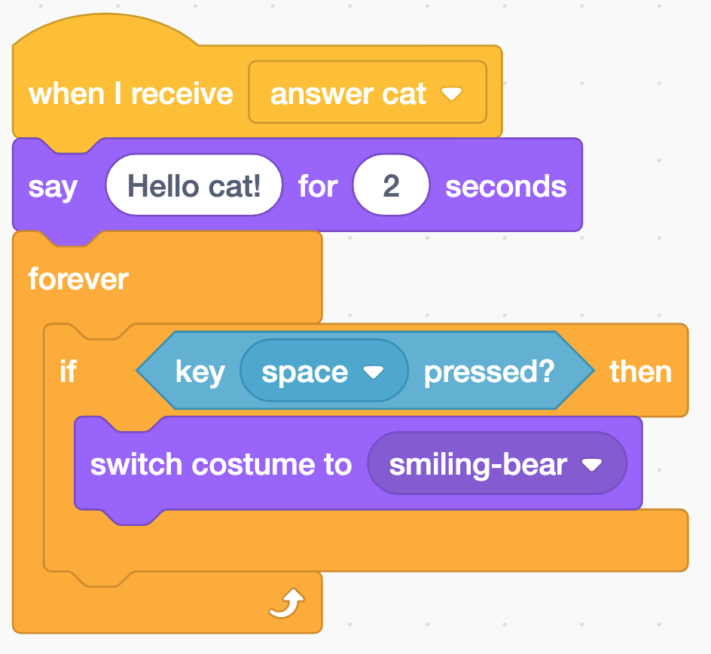Select the "2" seconds number field
The height and width of the screenshot is (654, 711).
[x=391, y=185]
